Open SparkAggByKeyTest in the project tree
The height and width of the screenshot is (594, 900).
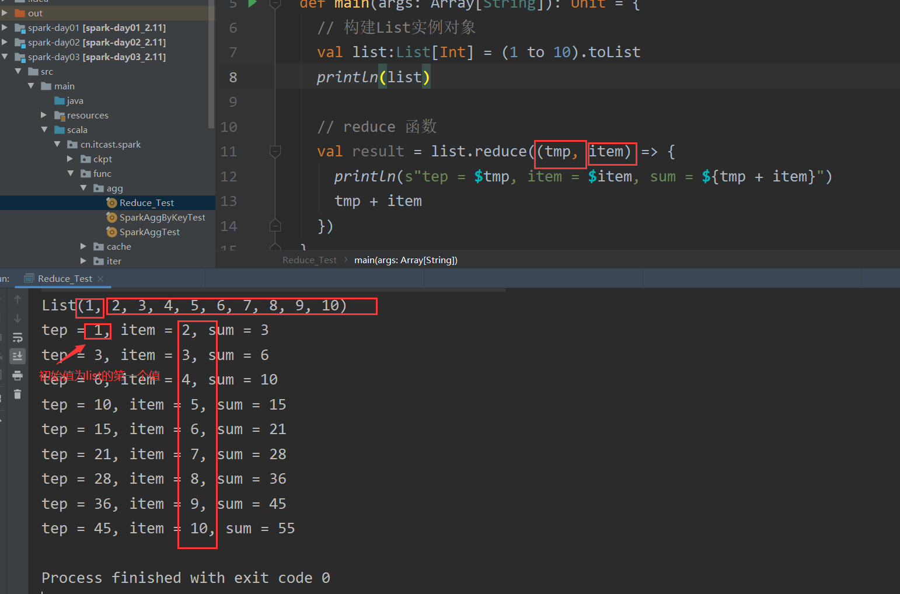(x=162, y=217)
